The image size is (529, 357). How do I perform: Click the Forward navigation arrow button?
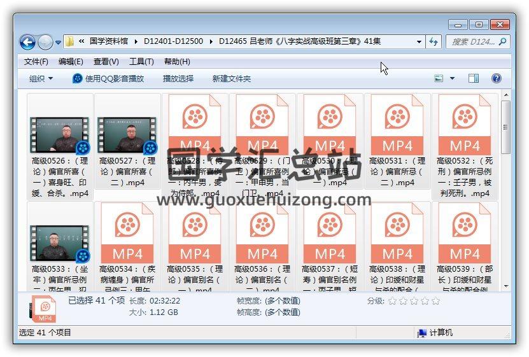[x=45, y=42]
